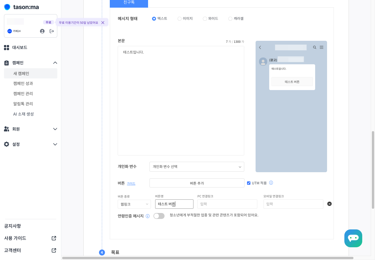Click the 대시보드 grid icon
The width and height of the screenshot is (375, 260).
pos(7,48)
